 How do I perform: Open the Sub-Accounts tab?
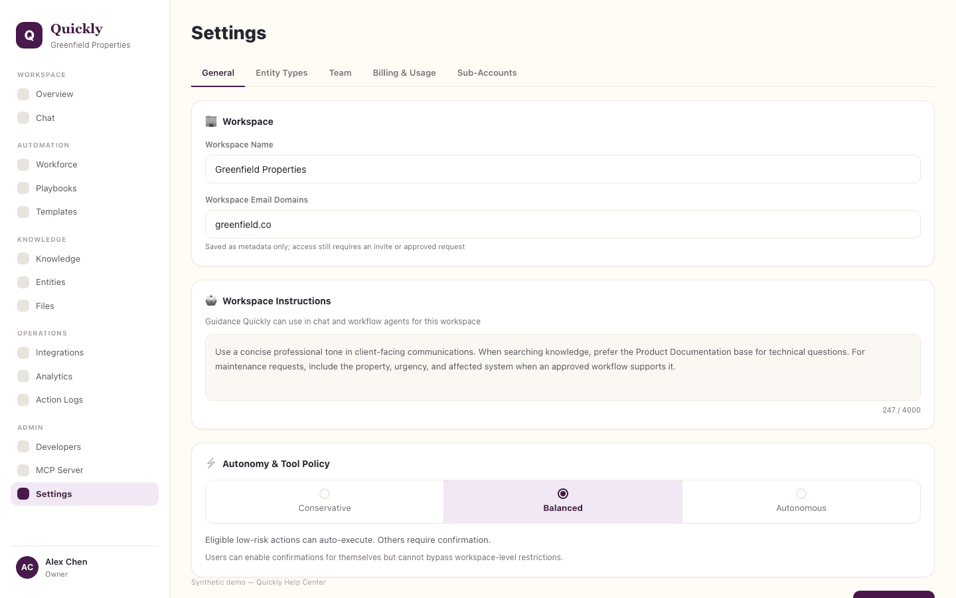(x=487, y=73)
